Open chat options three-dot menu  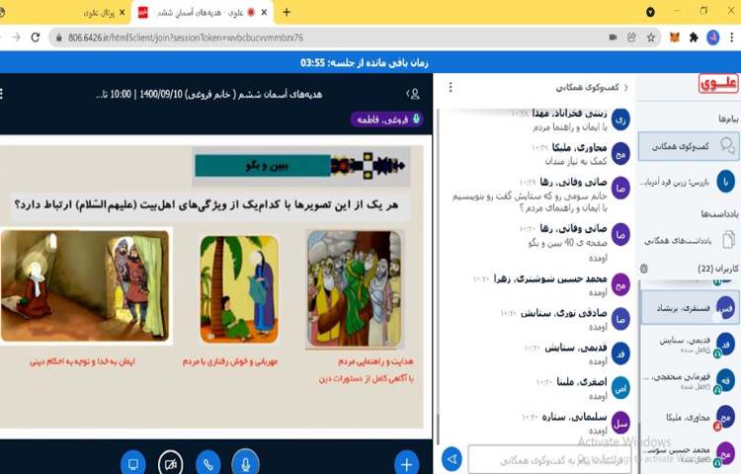point(451,87)
